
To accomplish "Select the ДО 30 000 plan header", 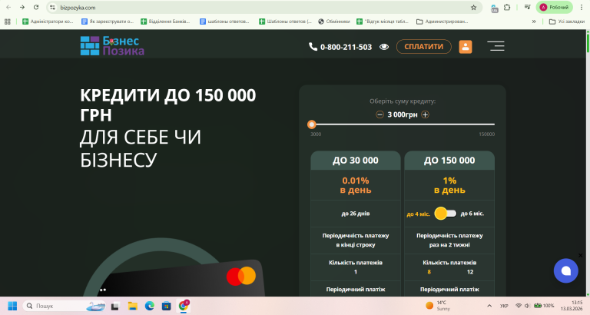I will [356, 161].
